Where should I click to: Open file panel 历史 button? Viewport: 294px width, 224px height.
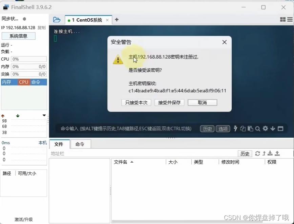click(x=245, y=154)
